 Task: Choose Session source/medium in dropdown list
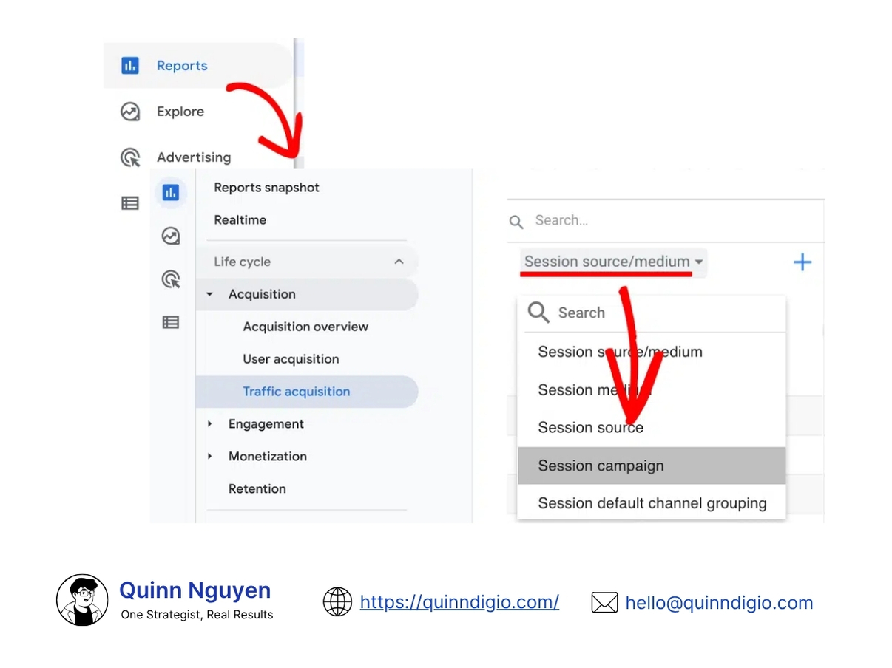(652, 352)
